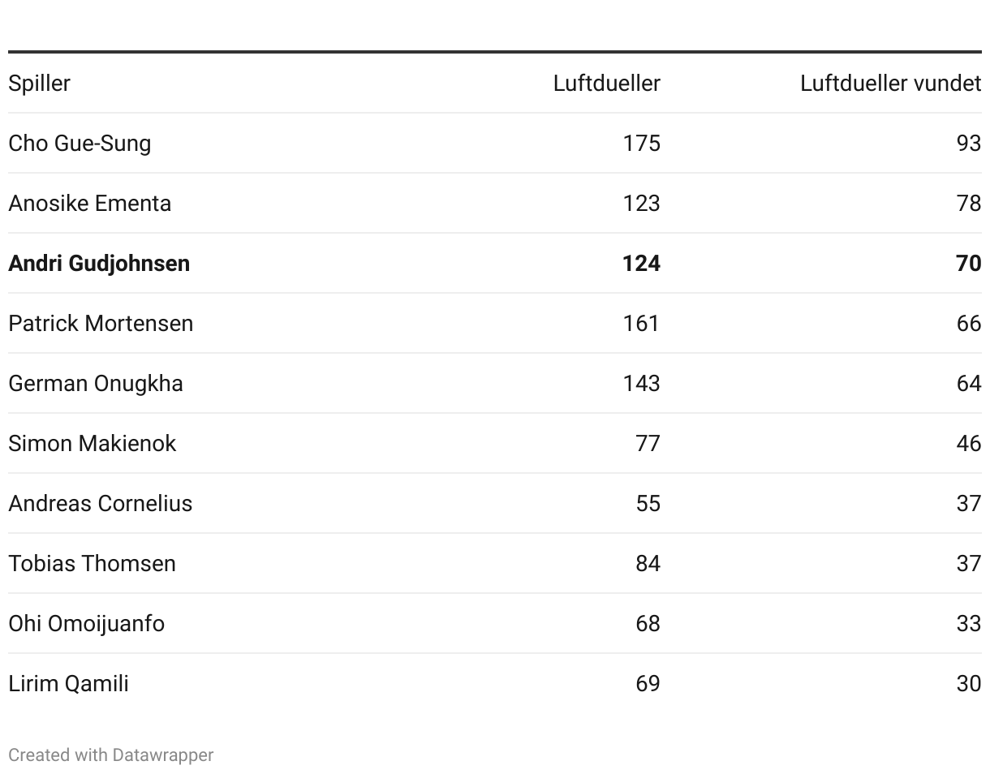
Task: Click Simon Makienok name cell
Action: pyautogui.click(x=92, y=444)
